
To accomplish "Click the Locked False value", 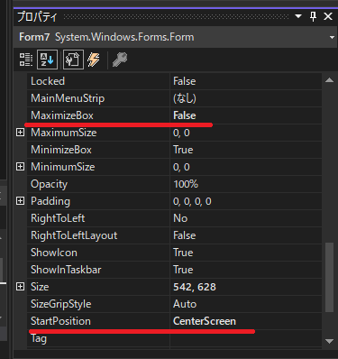I will pyautogui.click(x=185, y=81).
